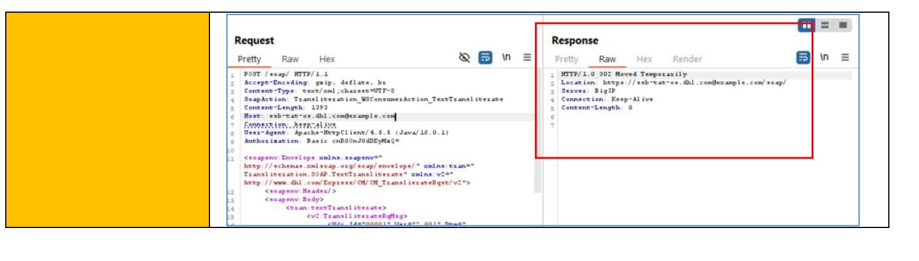Select side-by-side split layout icon
This screenshot has height=261, width=919.
pos(806,25)
